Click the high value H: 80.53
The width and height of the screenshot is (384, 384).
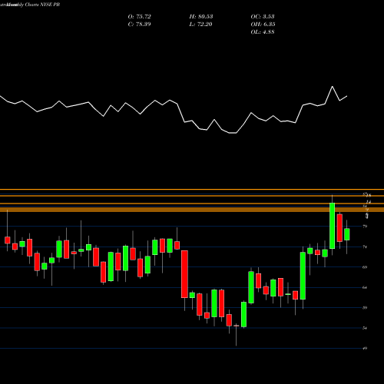click(x=201, y=17)
